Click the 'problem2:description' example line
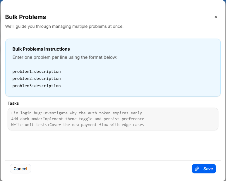The width and height of the screenshot is (226, 181). (x=37, y=78)
